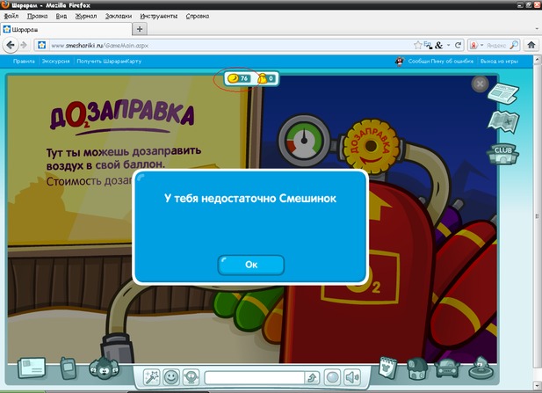542x393 pixels.
Task: Open the mobile phone icon
Action: tap(68, 368)
